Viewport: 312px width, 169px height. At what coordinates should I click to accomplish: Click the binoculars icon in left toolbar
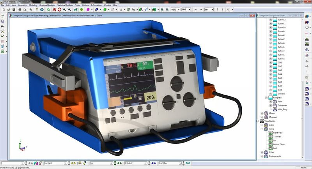click(2, 26)
